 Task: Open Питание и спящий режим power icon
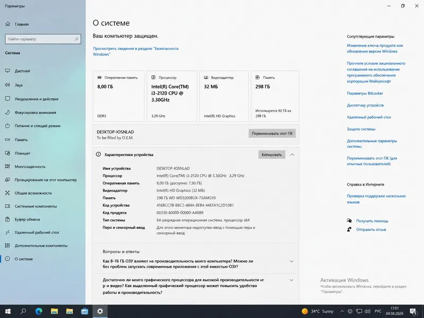click(x=7, y=126)
